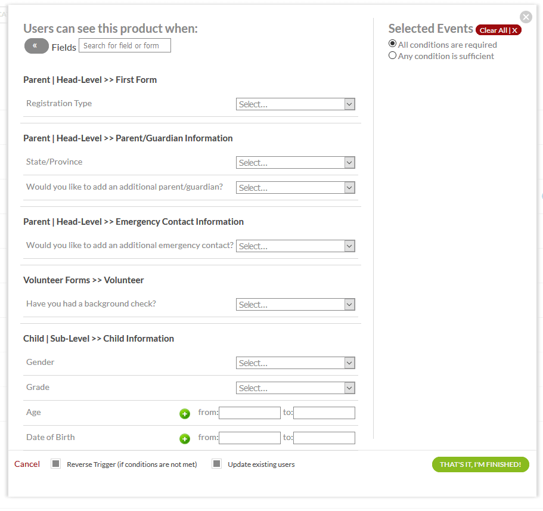Viewport: 543px width, 511px height.
Task: Select 'All conditions are required' radio button
Action: coord(392,44)
